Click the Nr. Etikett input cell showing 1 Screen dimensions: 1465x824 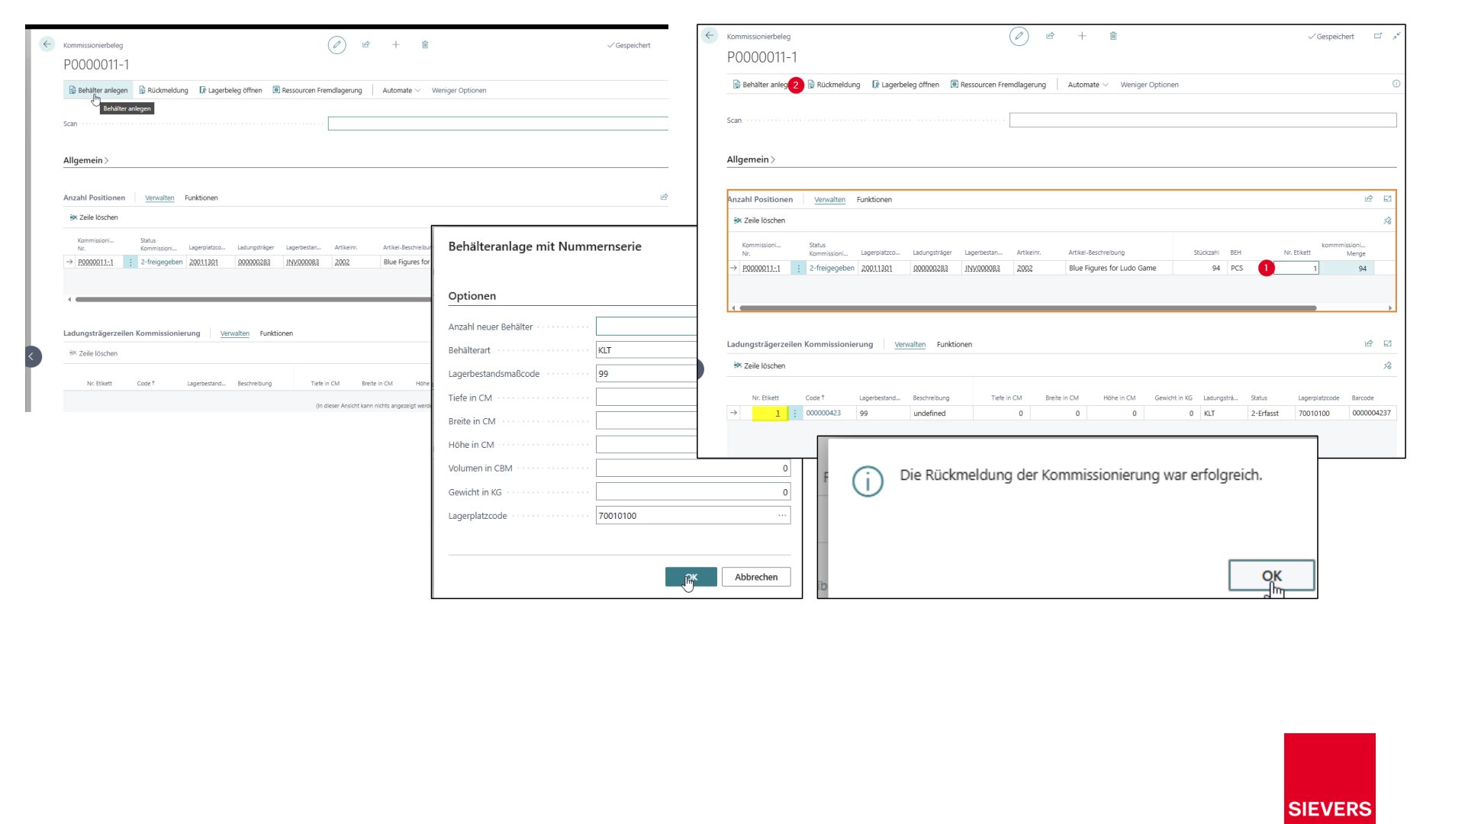[1296, 268]
